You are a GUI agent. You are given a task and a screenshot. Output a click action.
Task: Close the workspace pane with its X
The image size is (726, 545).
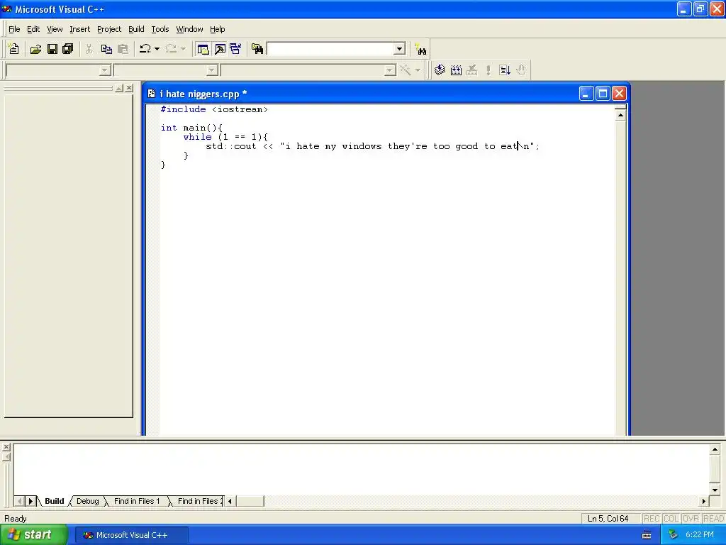pyautogui.click(x=129, y=87)
